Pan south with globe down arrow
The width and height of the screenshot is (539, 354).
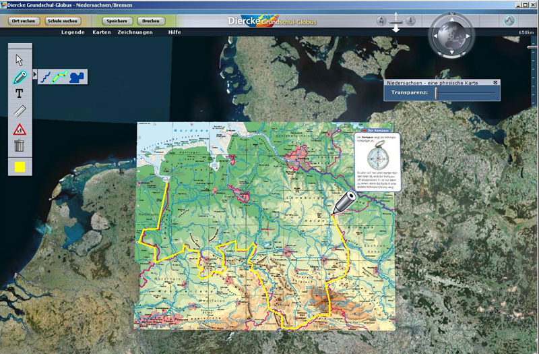pyautogui.click(x=451, y=52)
